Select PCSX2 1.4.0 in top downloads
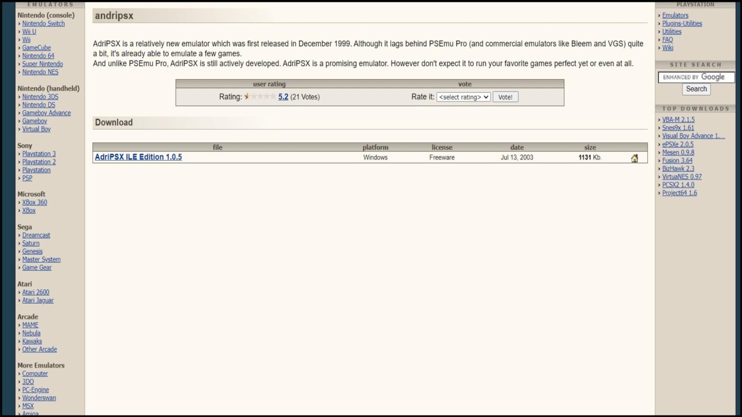This screenshot has height=417, width=742. tap(678, 185)
